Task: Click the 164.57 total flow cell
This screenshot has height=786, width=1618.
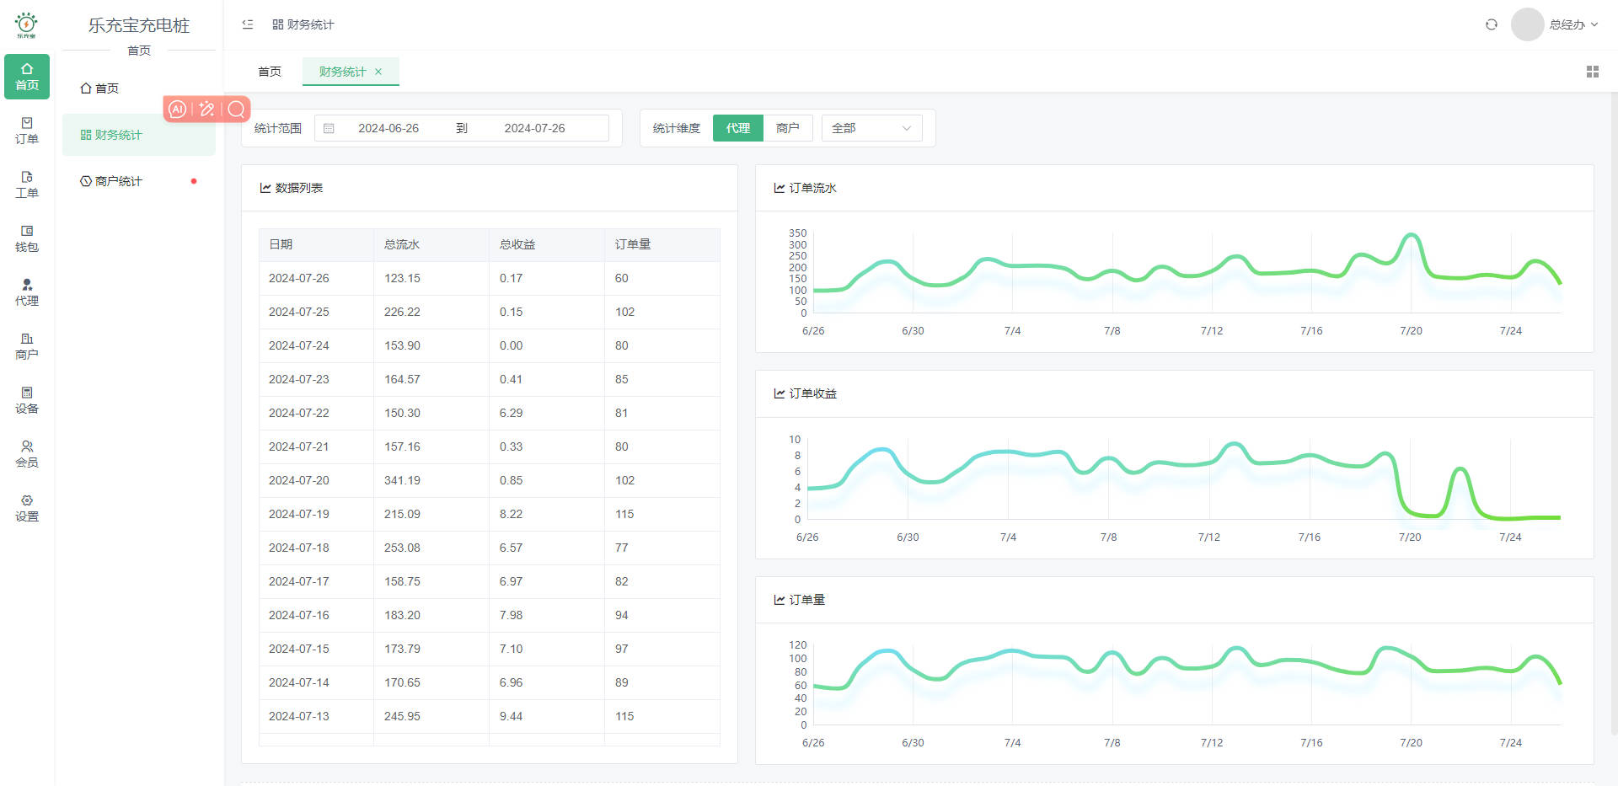Action: point(431,379)
